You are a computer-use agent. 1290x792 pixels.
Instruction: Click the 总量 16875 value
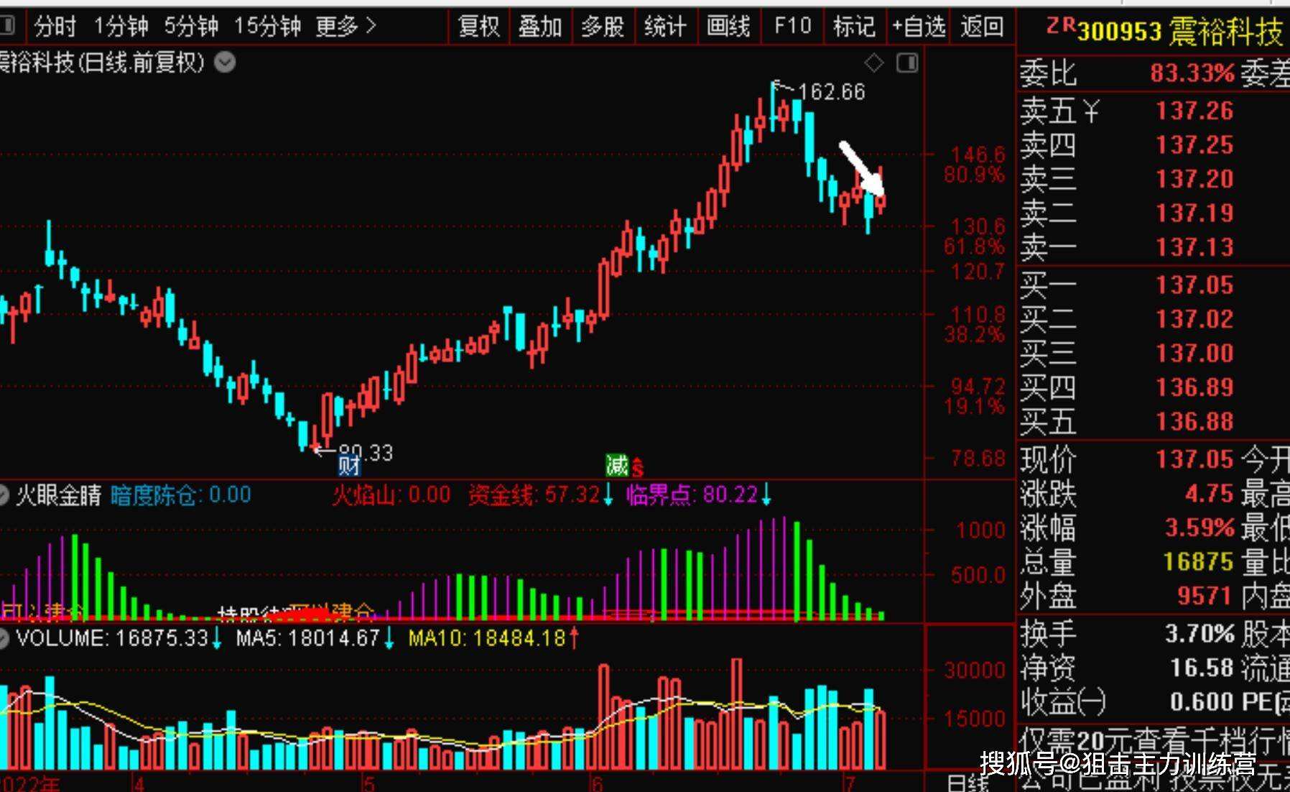(1198, 562)
